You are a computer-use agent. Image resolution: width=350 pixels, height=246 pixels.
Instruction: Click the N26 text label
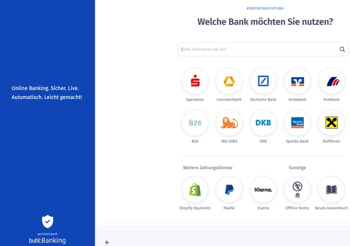click(195, 141)
